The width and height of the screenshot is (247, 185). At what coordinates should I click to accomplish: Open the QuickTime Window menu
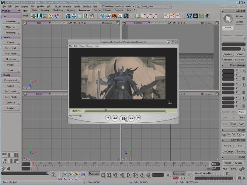[89, 46]
